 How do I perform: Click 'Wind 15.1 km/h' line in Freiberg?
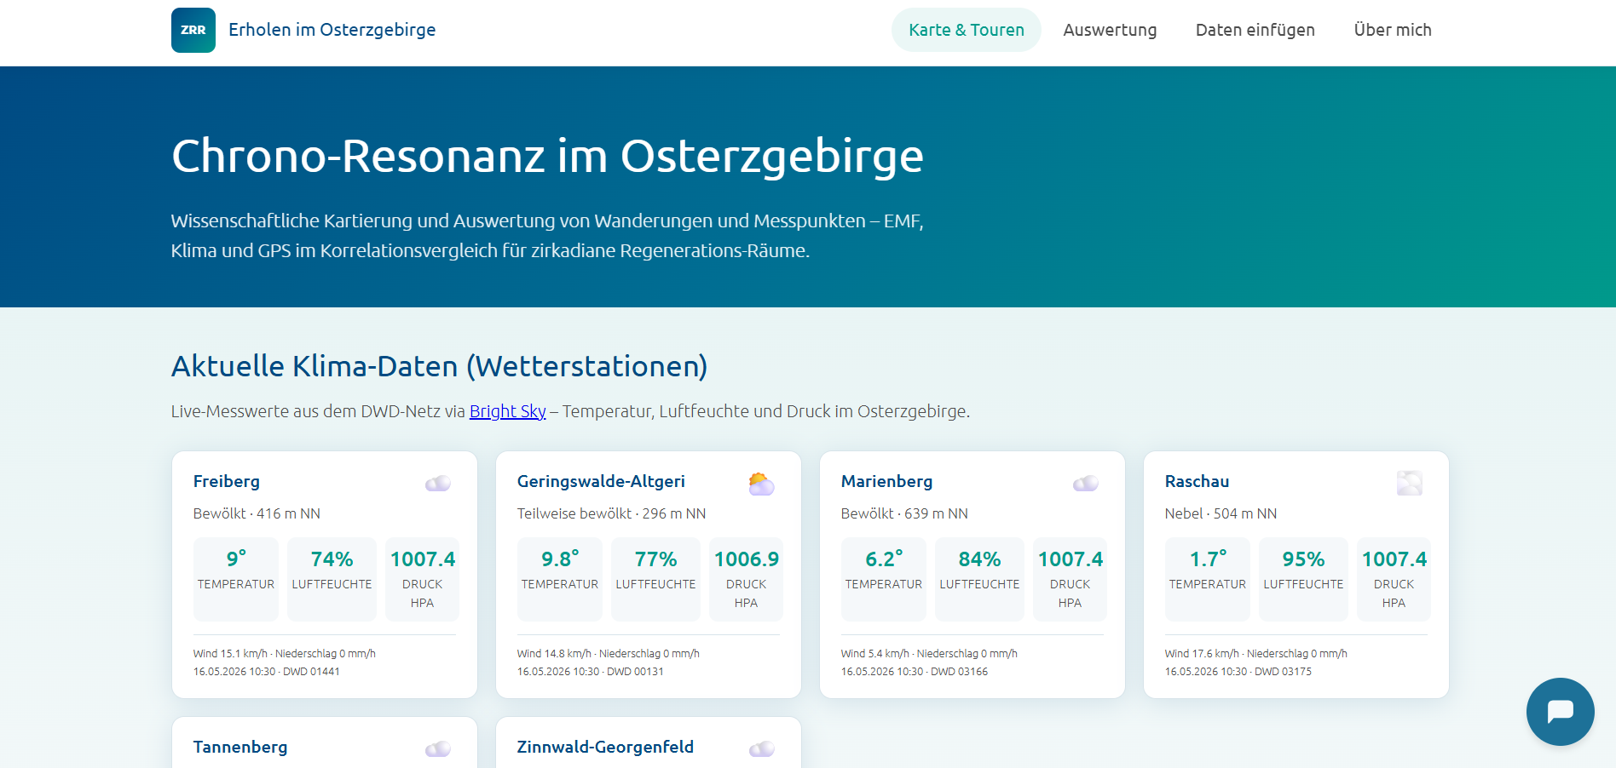(284, 654)
